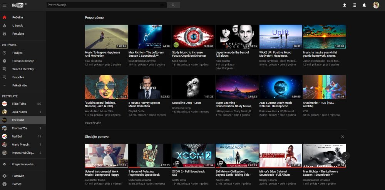Expand Prikaži više in library
Viewport: 385px width, 190px height.
pos(23,85)
